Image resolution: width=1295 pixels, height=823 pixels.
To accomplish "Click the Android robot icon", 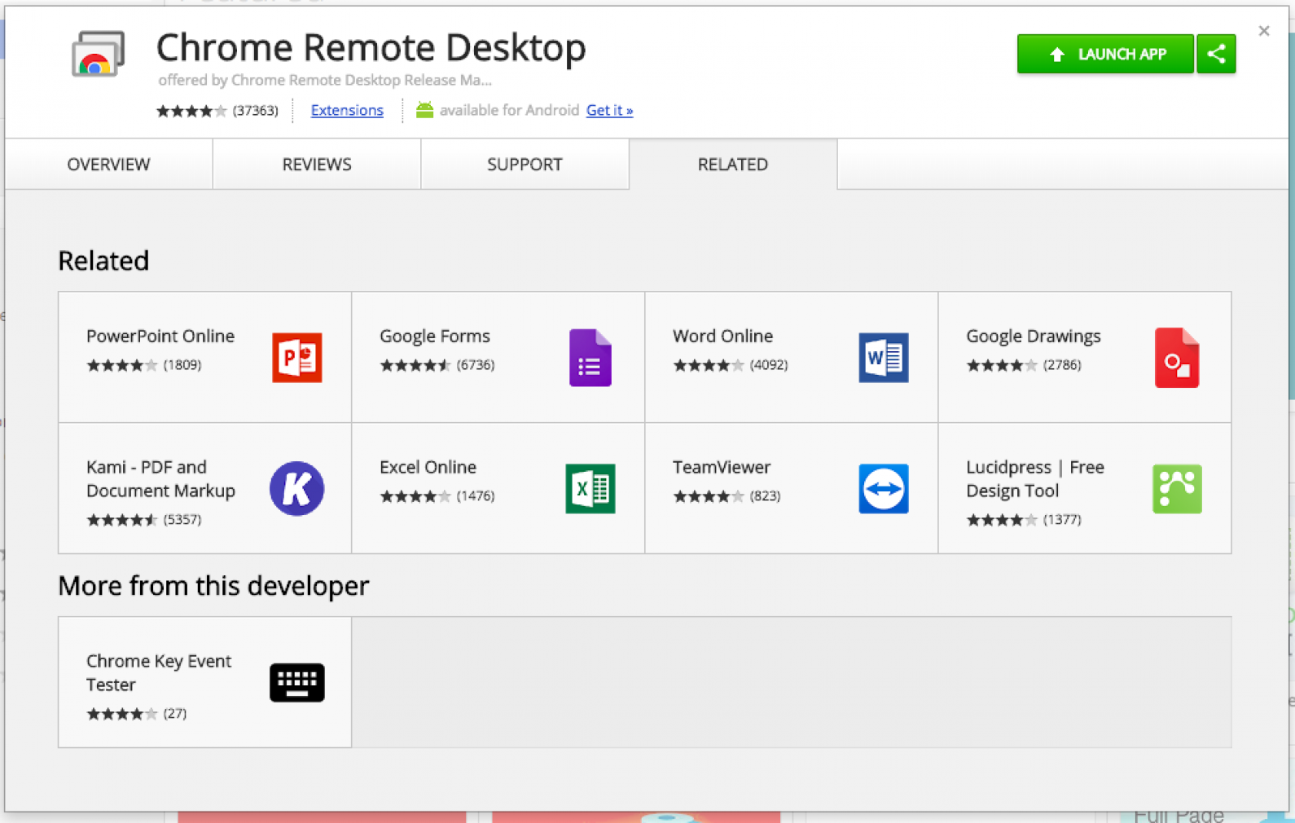I will coord(424,109).
